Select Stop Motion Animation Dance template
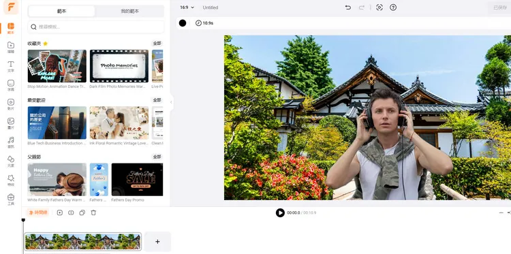 (57, 66)
